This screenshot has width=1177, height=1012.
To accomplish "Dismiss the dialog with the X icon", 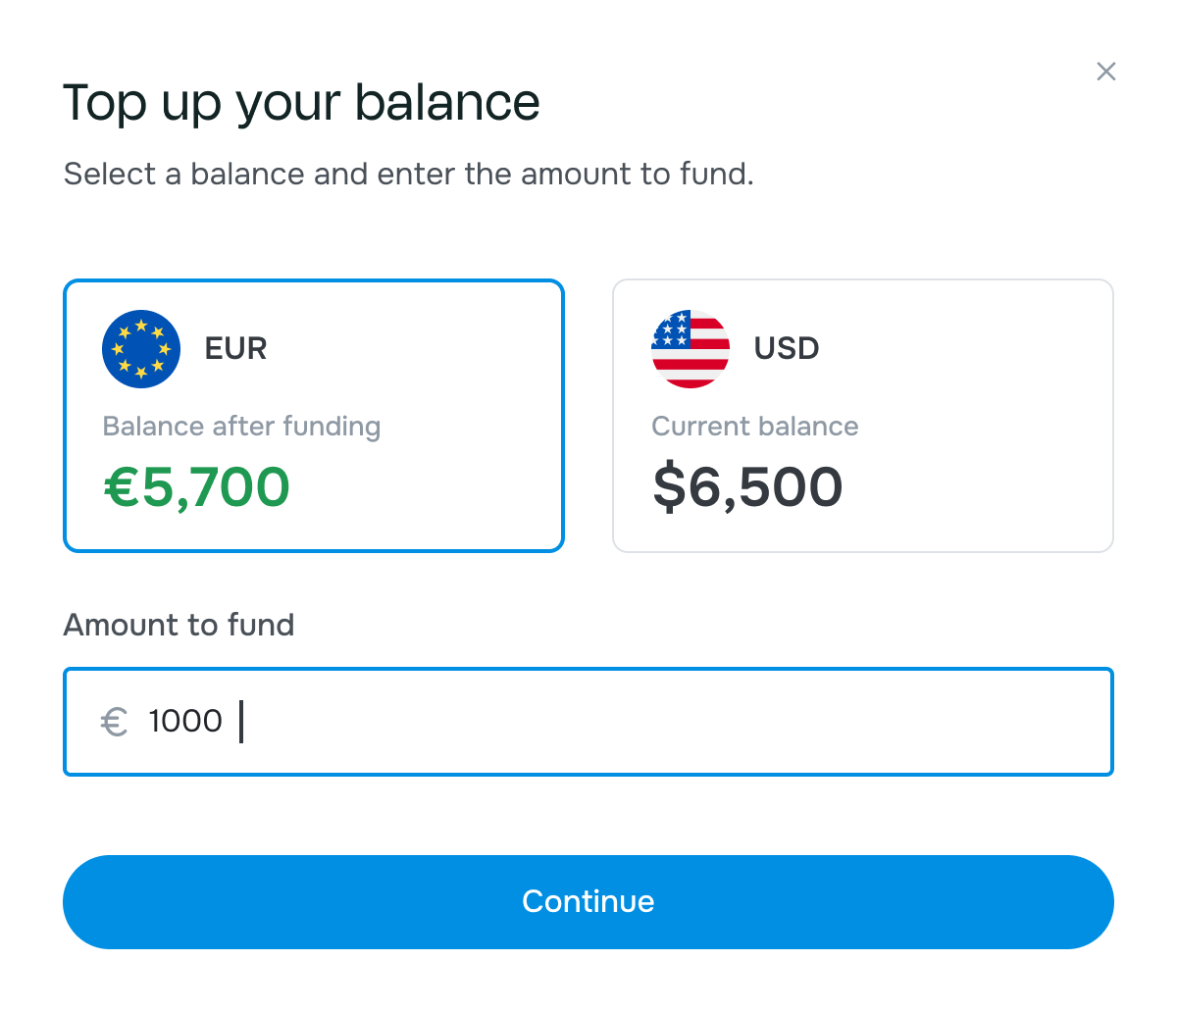I will click(x=1106, y=72).
